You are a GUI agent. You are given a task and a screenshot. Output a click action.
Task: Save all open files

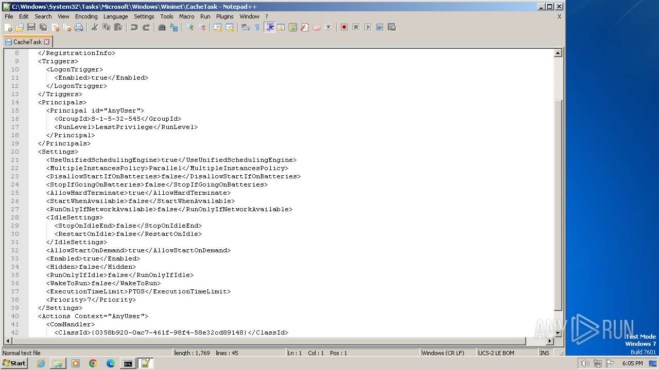pos(43,27)
